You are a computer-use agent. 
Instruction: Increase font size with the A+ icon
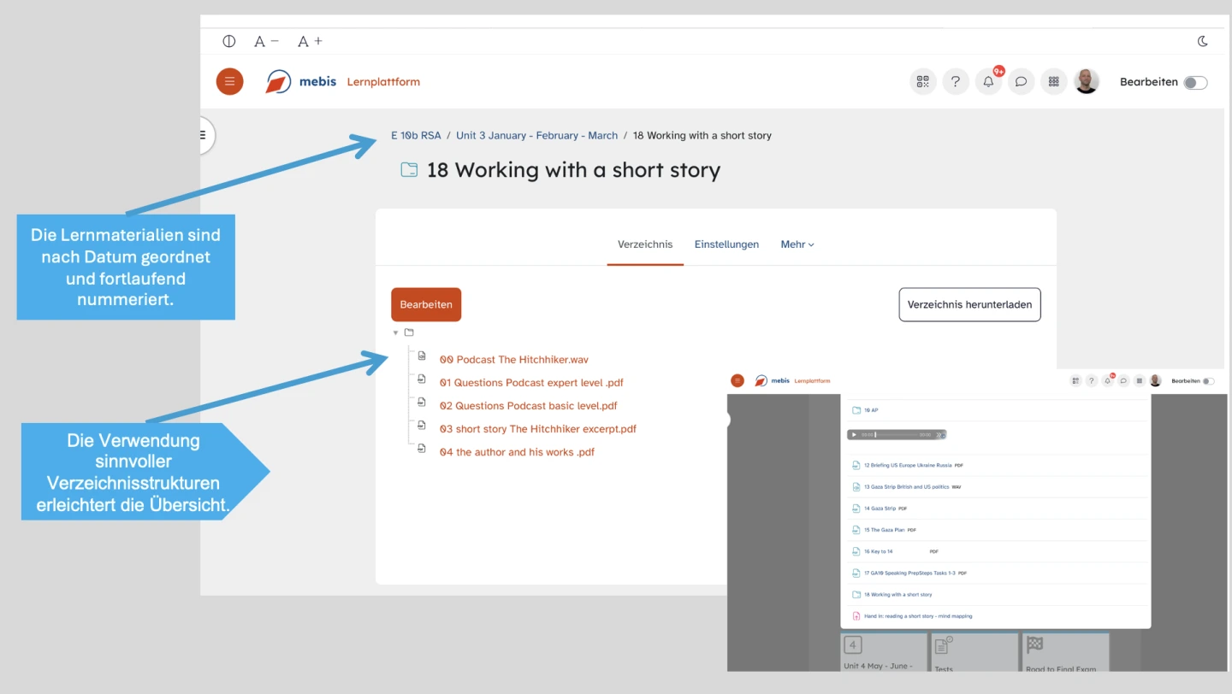[310, 41]
